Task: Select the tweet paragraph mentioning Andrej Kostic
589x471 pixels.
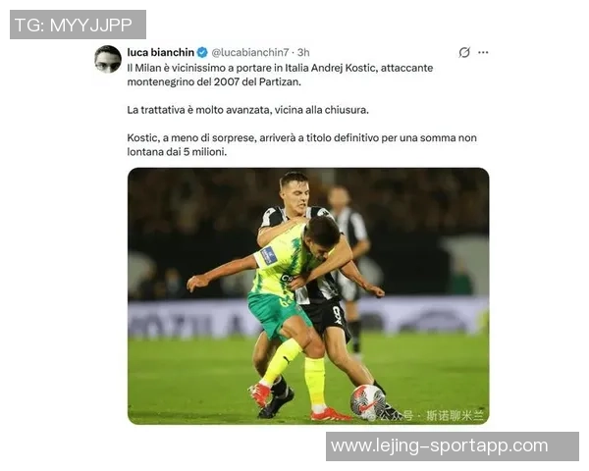Action: [280, 75]
